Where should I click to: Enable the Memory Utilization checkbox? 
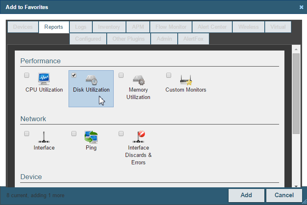121,75
